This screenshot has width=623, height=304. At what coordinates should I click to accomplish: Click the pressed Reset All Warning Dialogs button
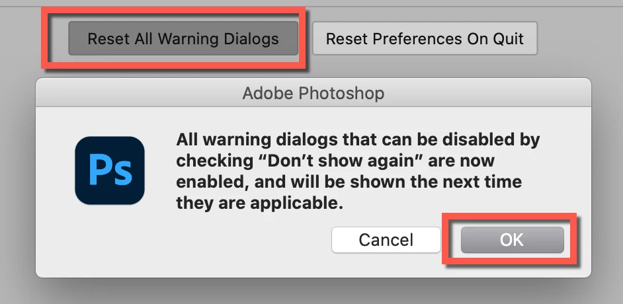click(x=183, y=38)
